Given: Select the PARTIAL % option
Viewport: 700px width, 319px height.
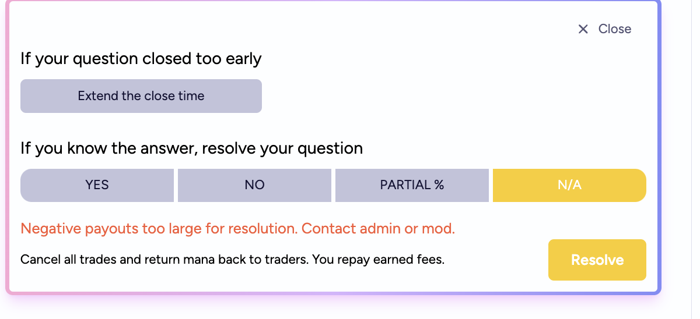Looking at the screenshot, I should point(412,185).
